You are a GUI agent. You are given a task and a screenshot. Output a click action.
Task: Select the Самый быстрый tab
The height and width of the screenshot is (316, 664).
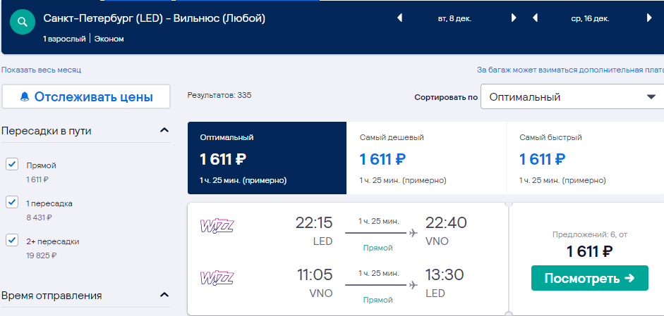[x=585, y=158]
